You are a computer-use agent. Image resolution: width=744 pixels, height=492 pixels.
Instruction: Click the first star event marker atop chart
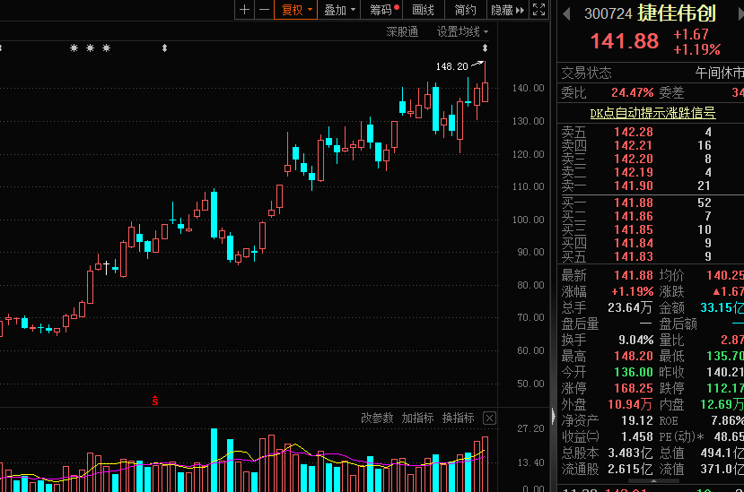point(74,47)
